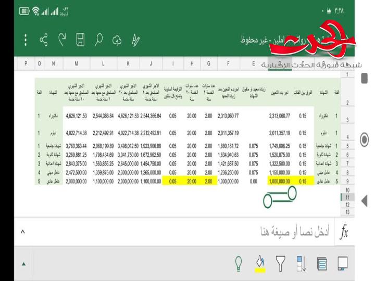Tap the card view icon
Image resolution: width=375 pixels, height=281 pixels.
(x=322, y=264)
